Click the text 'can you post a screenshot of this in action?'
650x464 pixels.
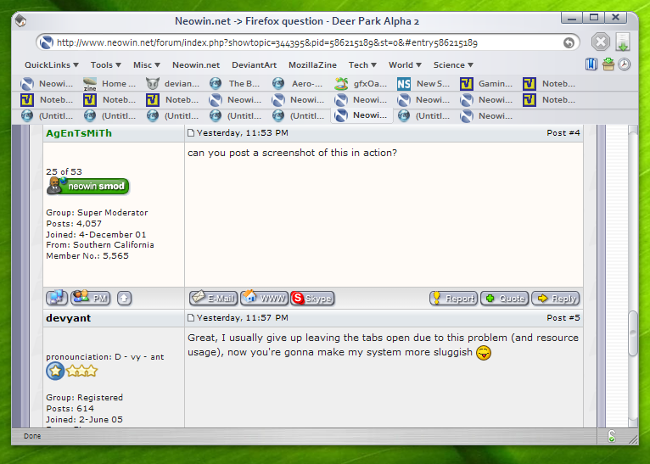(292, 153)
